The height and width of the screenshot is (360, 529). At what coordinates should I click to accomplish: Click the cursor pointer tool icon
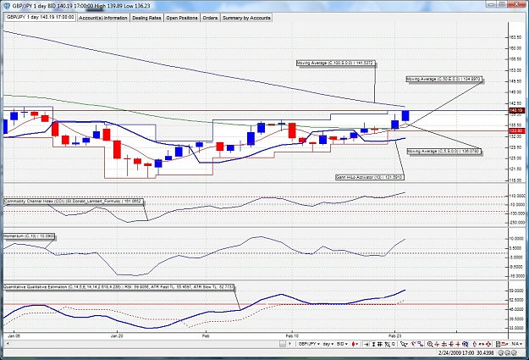404,344
